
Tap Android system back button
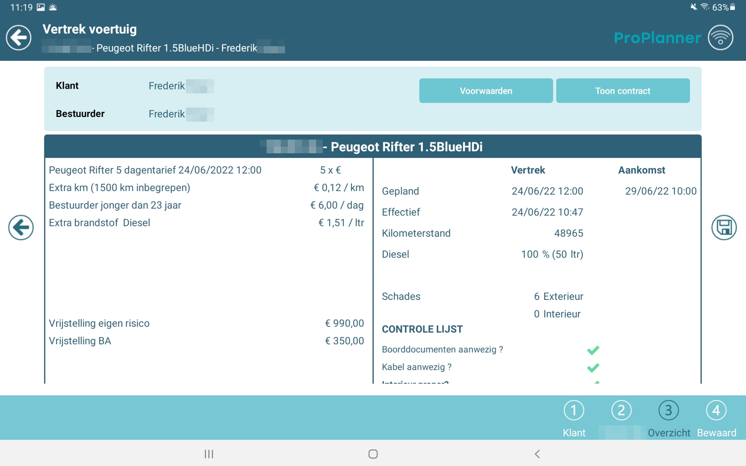(x=537, y=454)
